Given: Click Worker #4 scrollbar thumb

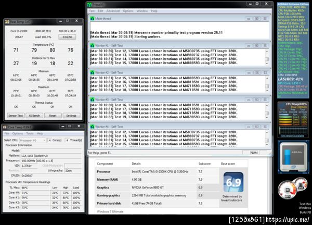Looking at the screenshot, I should (267, 140).
